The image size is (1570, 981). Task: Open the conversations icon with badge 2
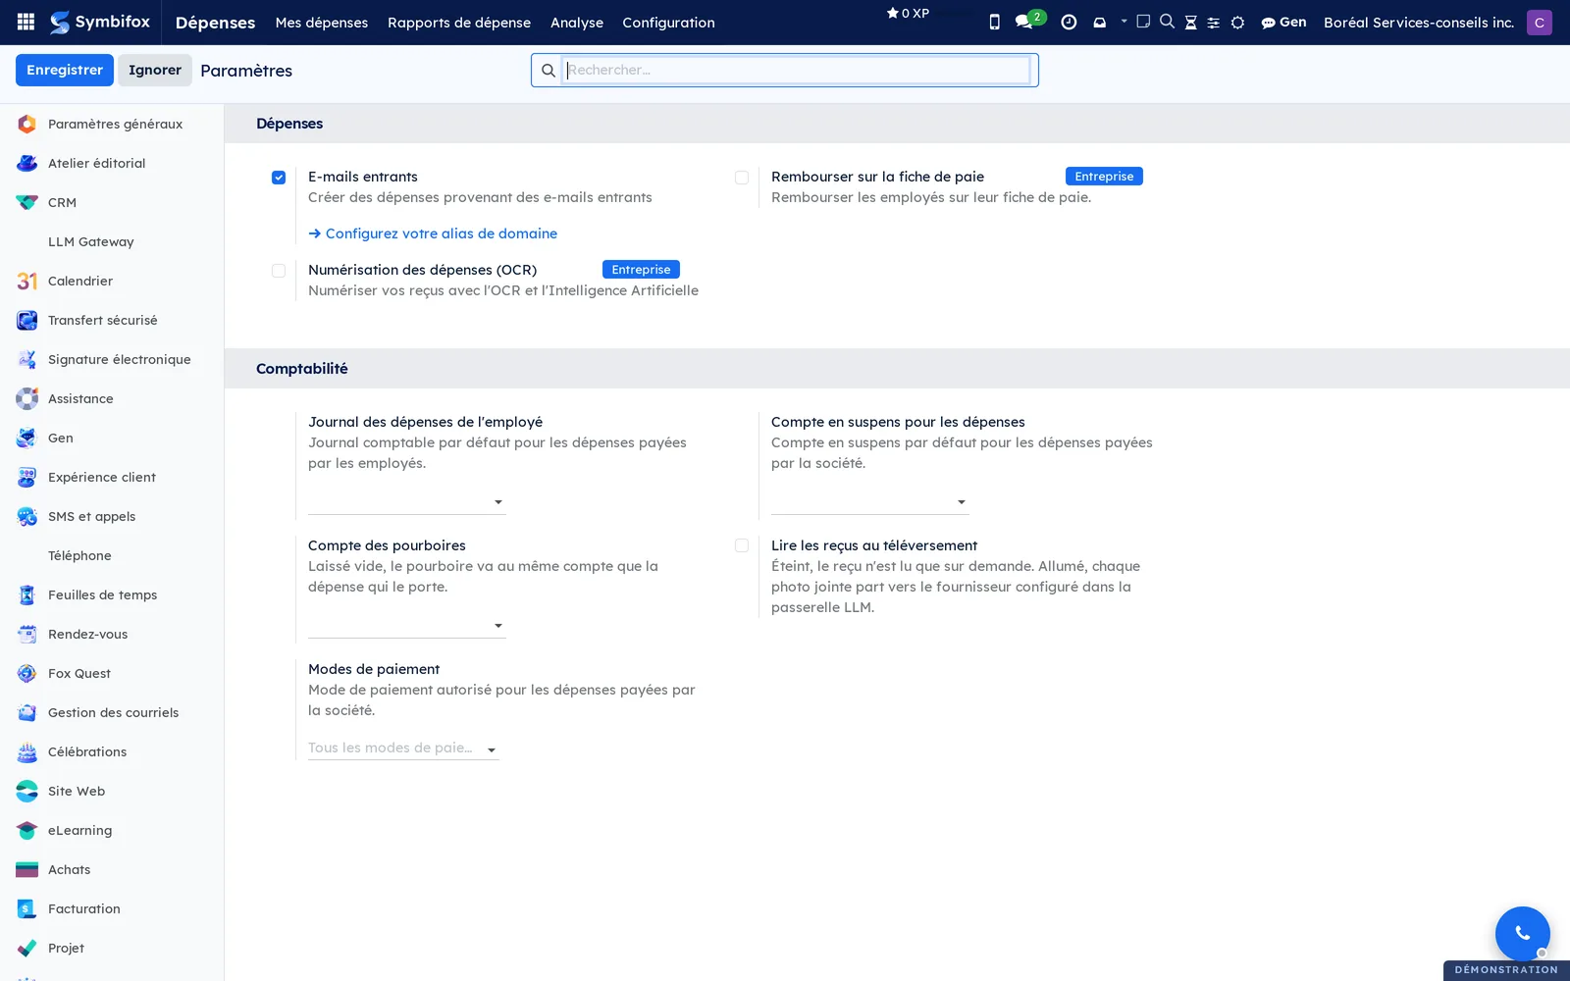1028,21
